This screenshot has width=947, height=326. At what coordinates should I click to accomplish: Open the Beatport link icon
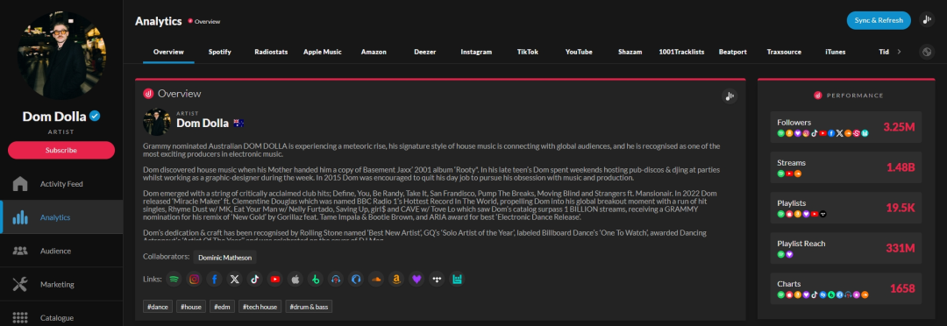316,279
